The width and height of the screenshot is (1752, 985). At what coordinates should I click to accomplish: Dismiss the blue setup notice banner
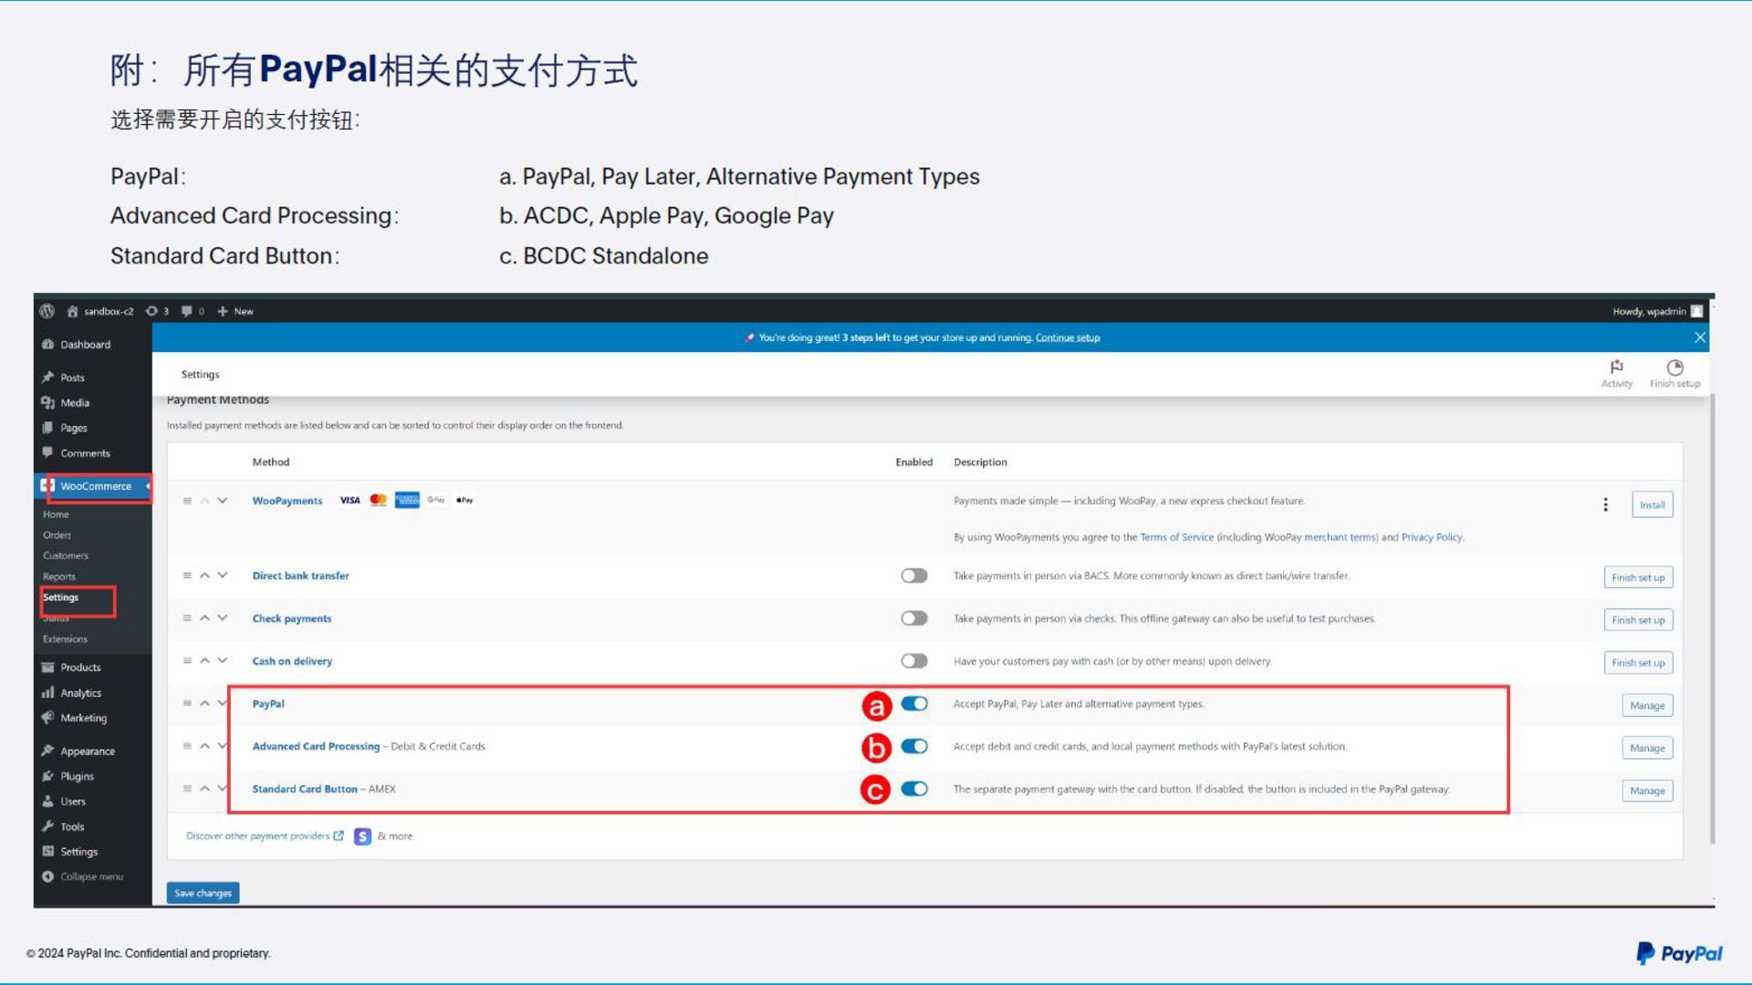coord(1700,337)
